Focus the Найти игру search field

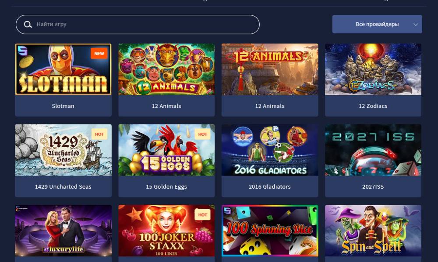click(x=138, y=24)
